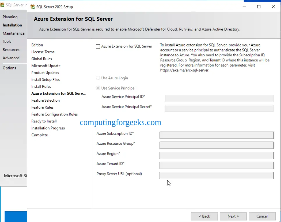Image resolution: width=281 pixels, height=222 pixels.
Task: Maximize the SQL Server 2022 Setup window
Action: click(259, 7)
